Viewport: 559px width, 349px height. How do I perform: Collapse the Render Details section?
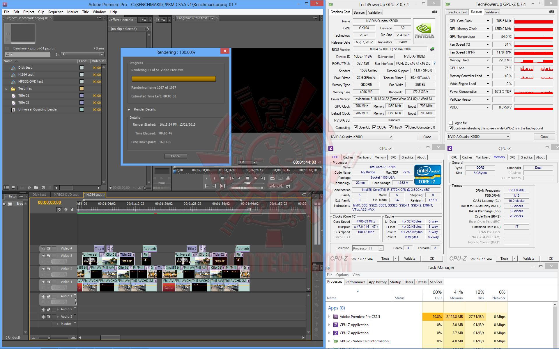(x=129, y=110)
